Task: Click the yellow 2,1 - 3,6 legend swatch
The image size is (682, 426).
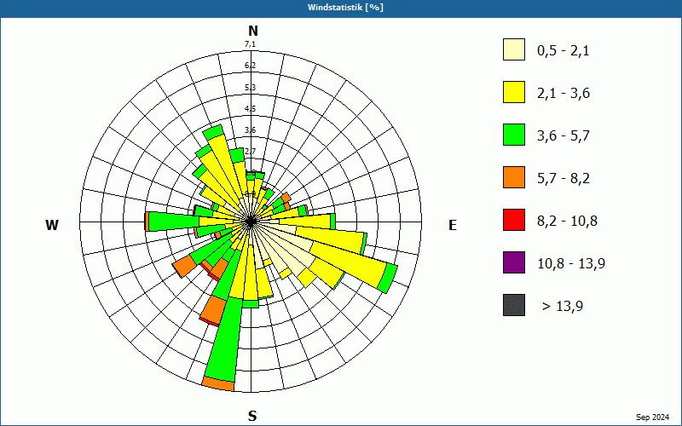Action: point(514,92)
